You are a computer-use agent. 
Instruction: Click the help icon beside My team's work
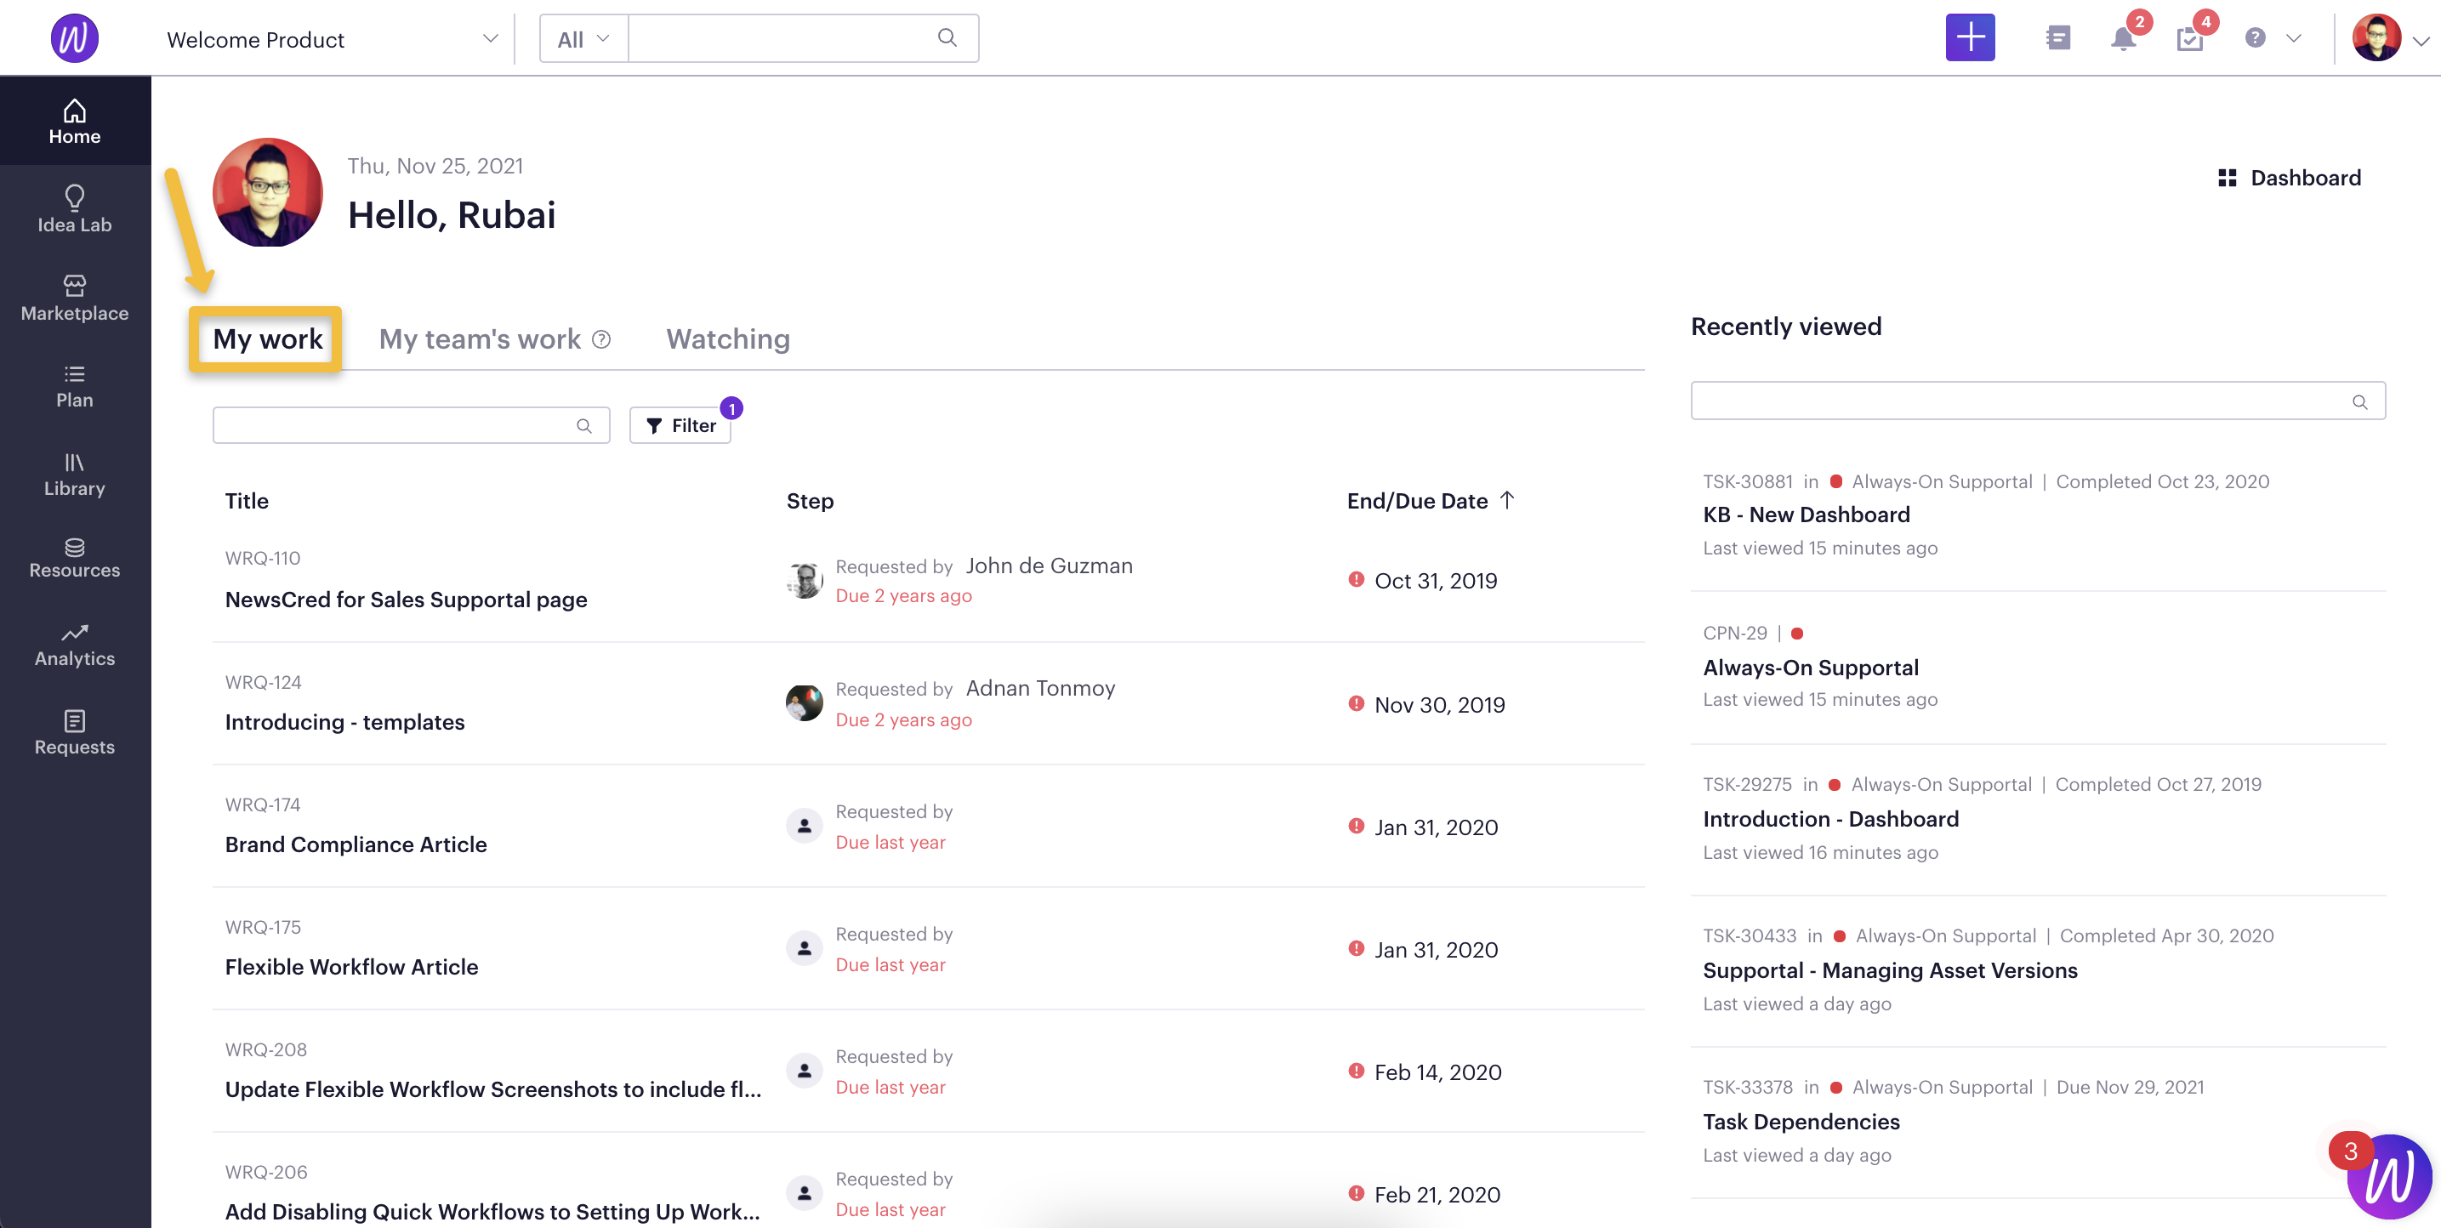pos(600,339)
